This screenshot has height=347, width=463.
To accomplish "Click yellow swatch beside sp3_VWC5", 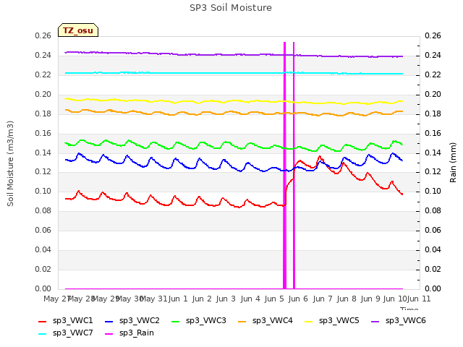I will click(309, 322).
